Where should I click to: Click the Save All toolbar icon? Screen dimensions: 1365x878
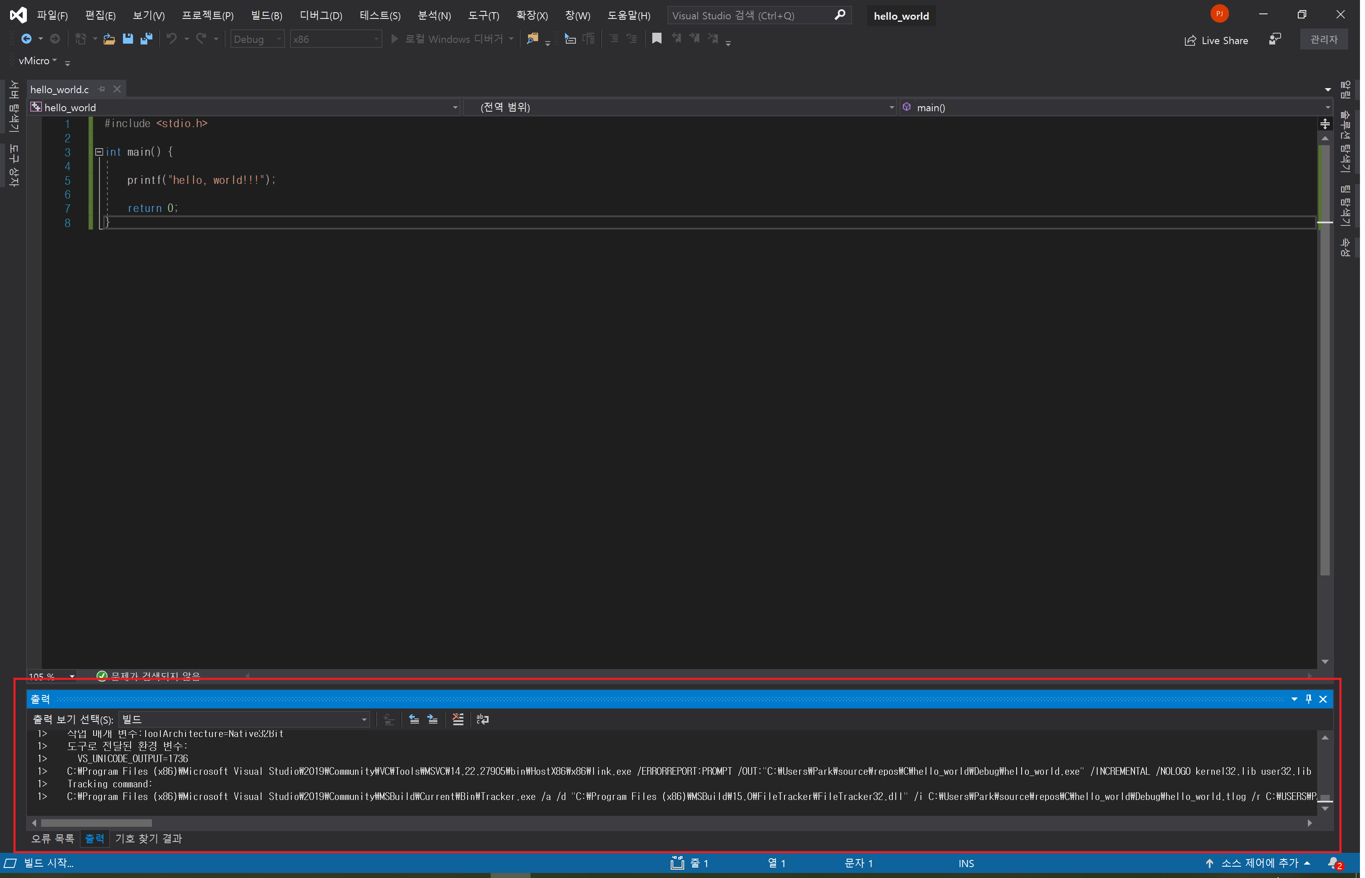(x=146, y=39)
